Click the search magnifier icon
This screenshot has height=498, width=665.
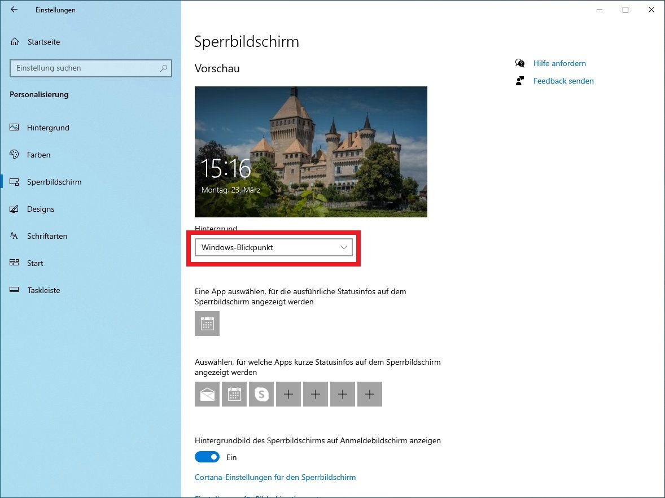pos(164,68)
